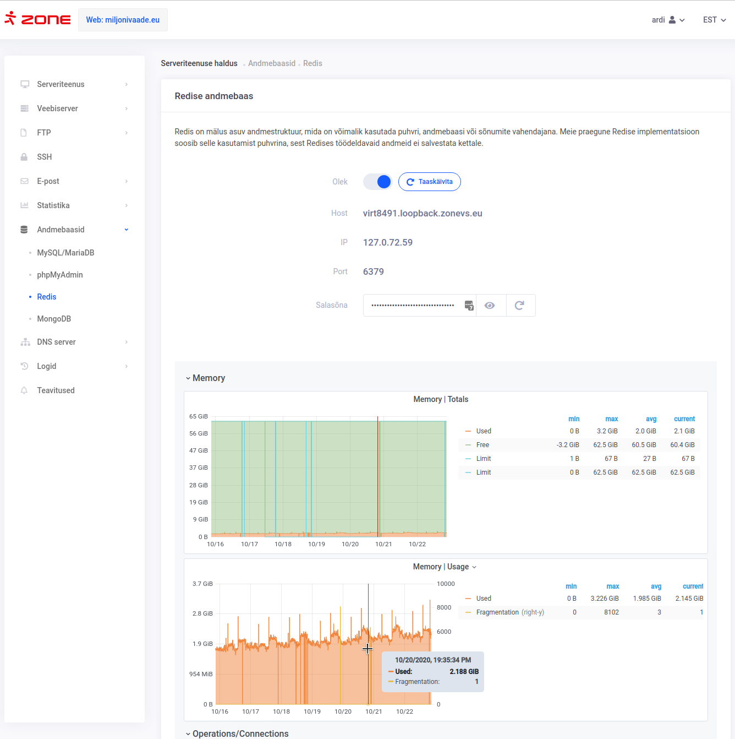Toggle the Olek Redis status switch

(x=377, y=182)
